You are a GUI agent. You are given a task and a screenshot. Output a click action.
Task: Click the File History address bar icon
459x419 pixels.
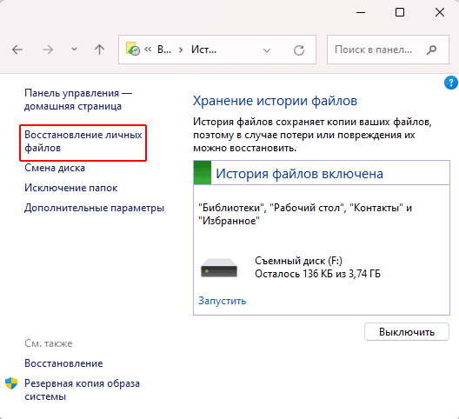pyautogui.click(x=133, y=49)
